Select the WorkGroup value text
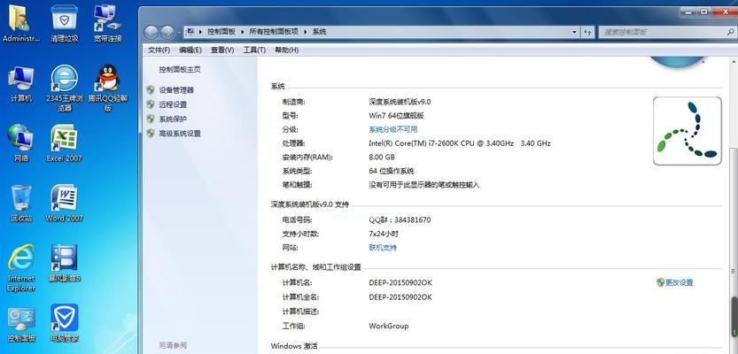Viewport: 738px width, 354px height. pyautogui.click(x=389, y=326)
